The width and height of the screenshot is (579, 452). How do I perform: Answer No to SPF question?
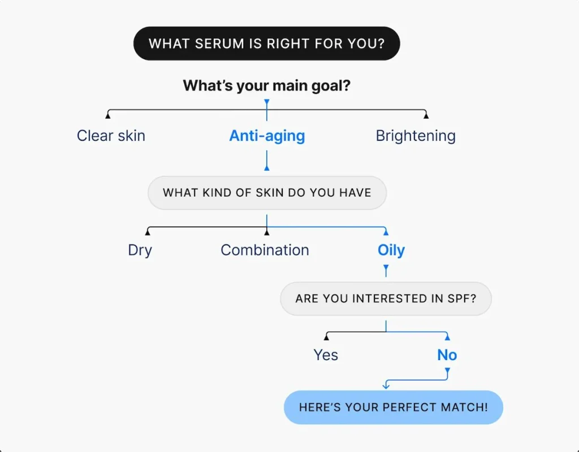[447, 355]
